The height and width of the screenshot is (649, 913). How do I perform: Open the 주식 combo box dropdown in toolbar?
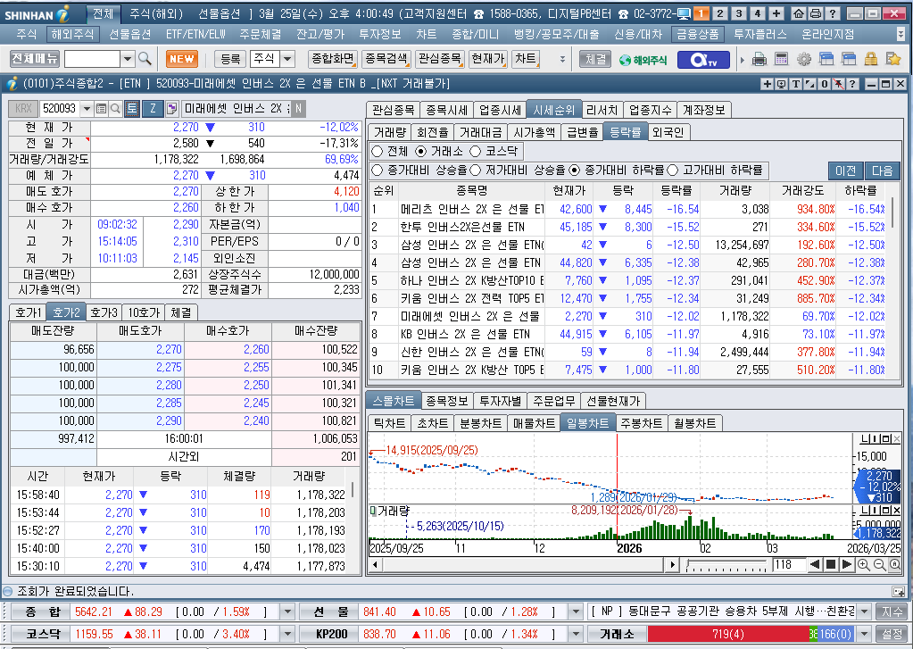coord(287,59)
